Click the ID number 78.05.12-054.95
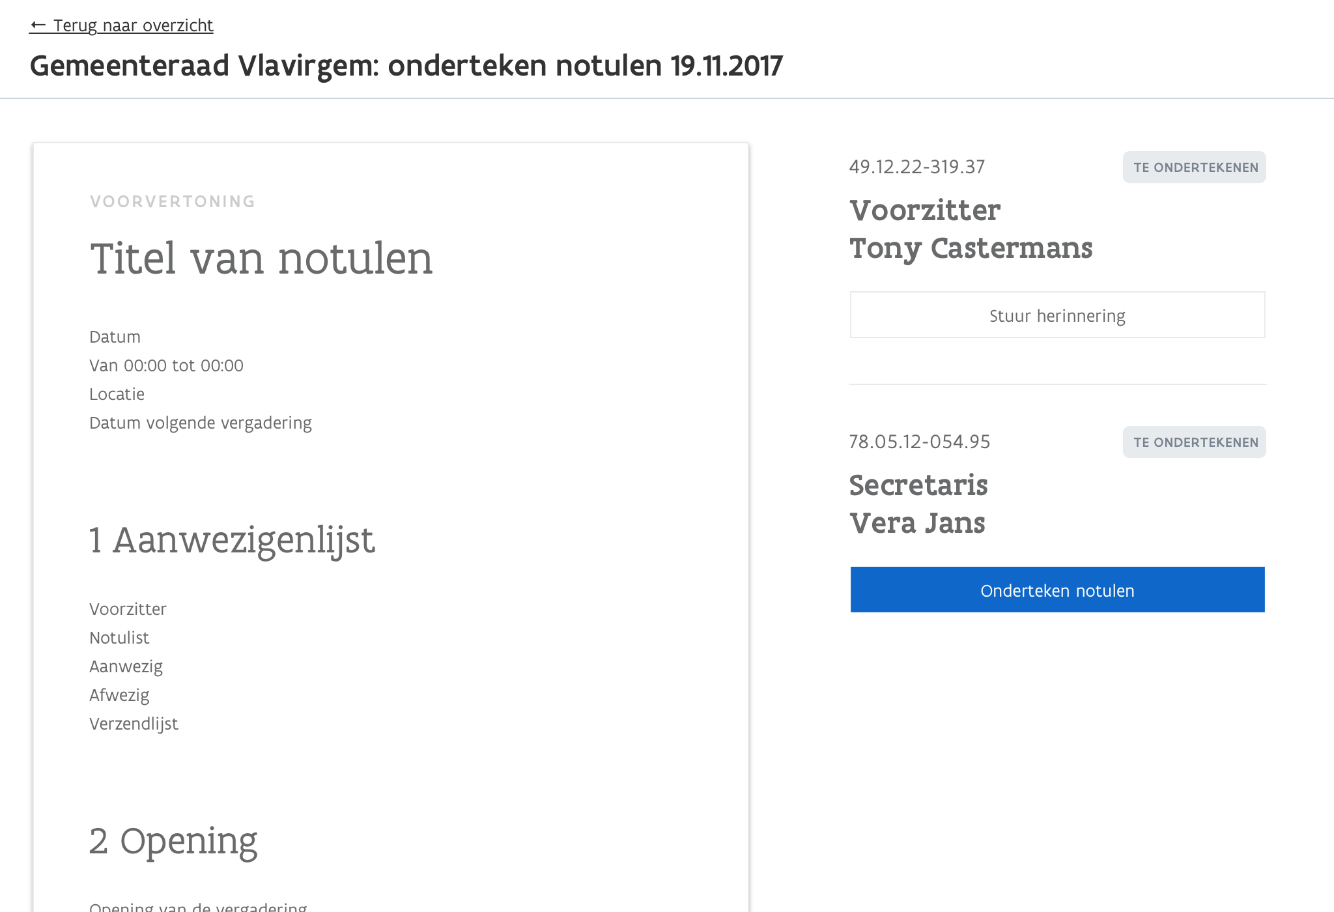 click(x=919, y=442)
